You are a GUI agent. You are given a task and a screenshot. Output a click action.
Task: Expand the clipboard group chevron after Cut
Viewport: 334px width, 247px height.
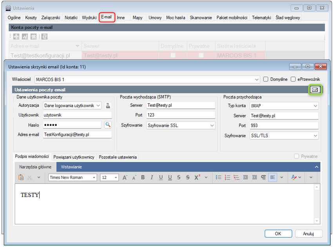tap(39, 177)
